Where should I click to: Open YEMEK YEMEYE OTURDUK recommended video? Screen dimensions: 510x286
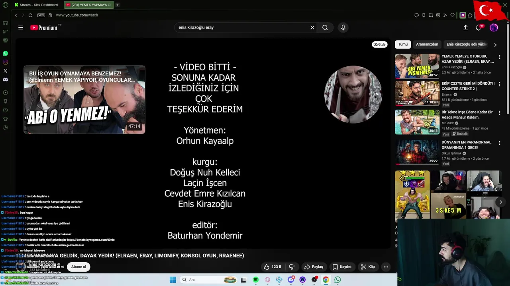(417, 66)
